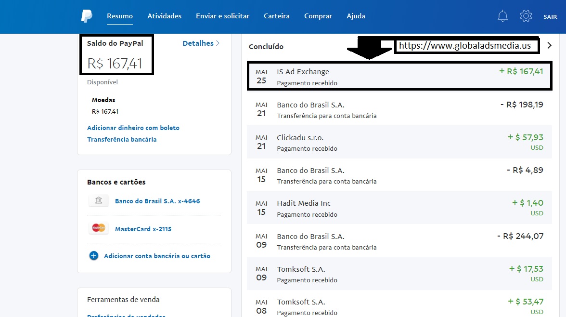
Task: Open the Clickadu s.r.o. payment
Action: 399,142
